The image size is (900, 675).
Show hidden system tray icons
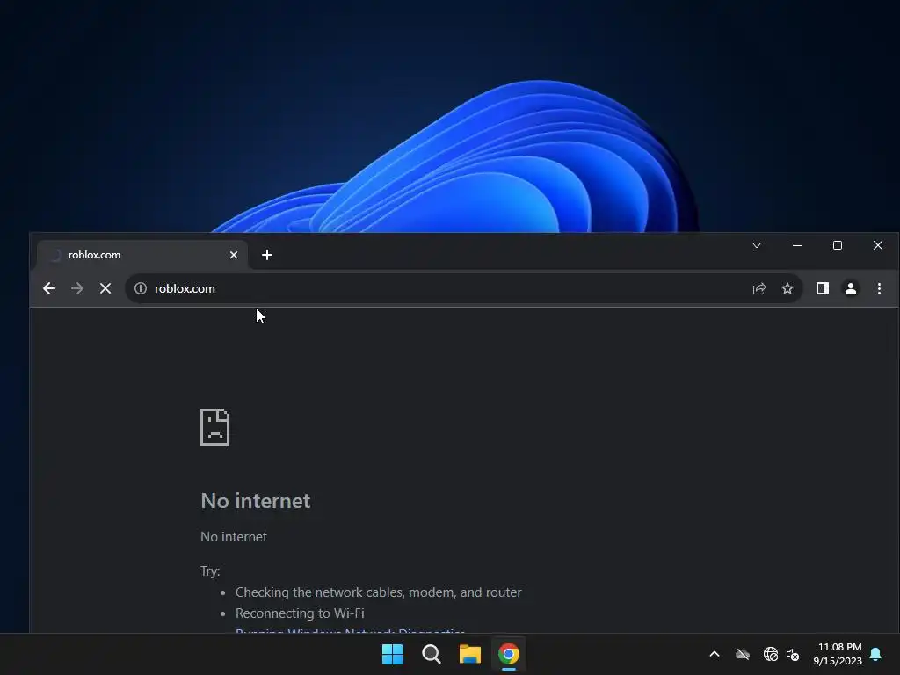point(715,654)
